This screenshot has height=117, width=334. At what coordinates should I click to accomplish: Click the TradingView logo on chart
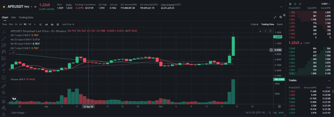pos(14,99)
